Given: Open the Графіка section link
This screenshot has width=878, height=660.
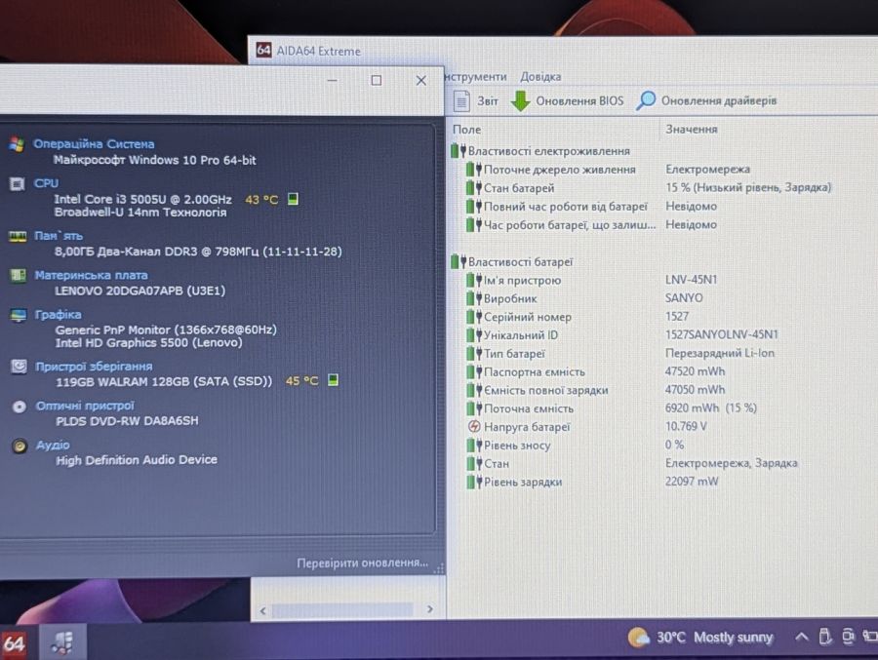Looking at the screenshot, I should tap(58, 315).
